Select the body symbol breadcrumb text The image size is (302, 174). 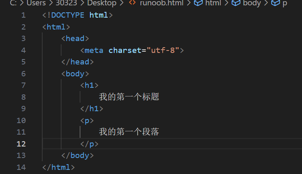click(x=252, y=3)
